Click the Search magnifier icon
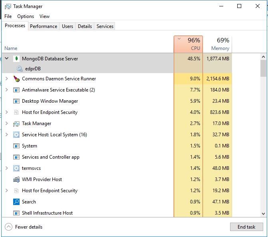The height and width of the screenshot is (237, 268). pyautogui.click(x=16, y=202)
